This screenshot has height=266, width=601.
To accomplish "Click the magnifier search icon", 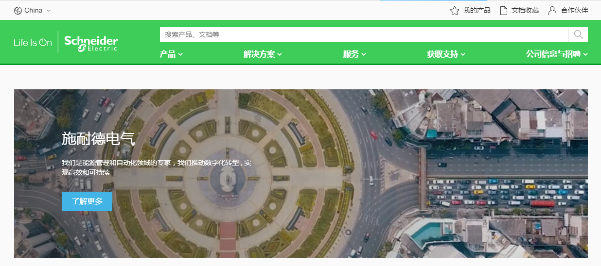I will pos(578,34).
